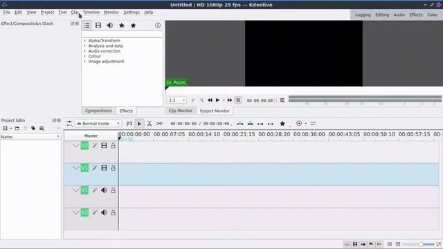Show audio effects filter icon
Screen dimensions: 443x249
pos(110,26)
